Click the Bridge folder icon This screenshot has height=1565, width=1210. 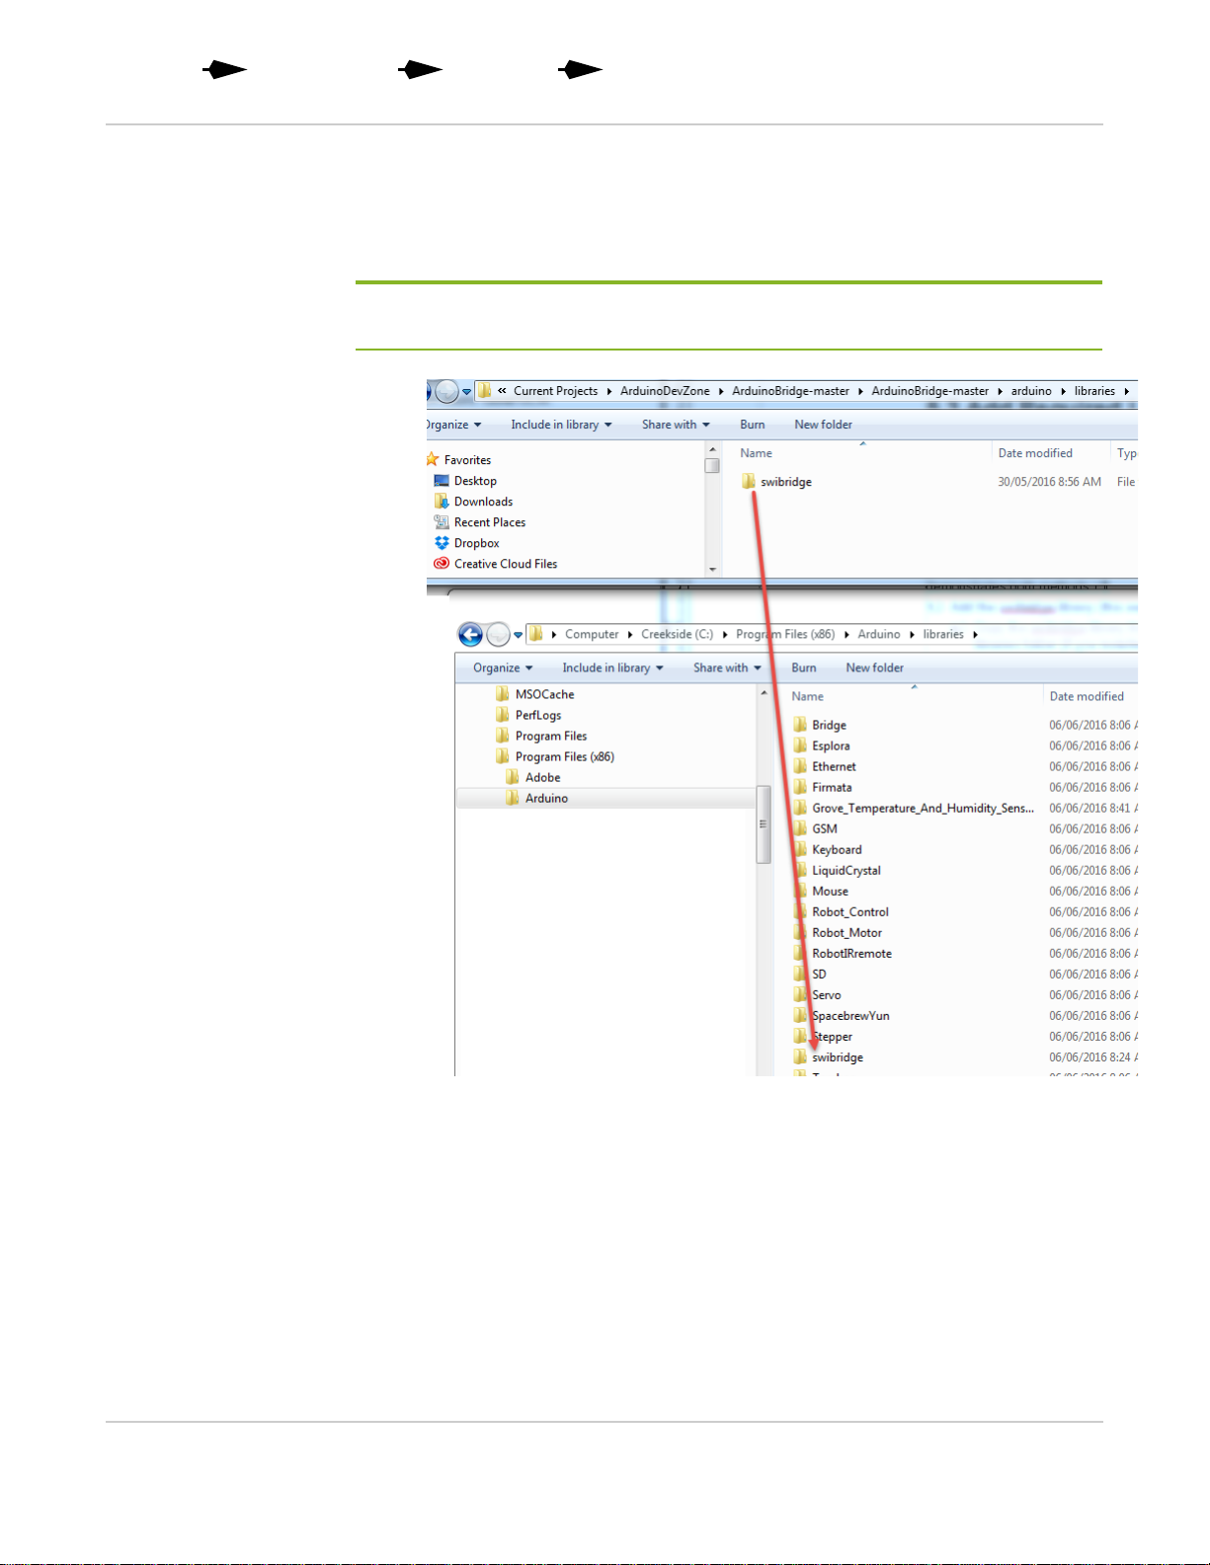coord(800,725)
